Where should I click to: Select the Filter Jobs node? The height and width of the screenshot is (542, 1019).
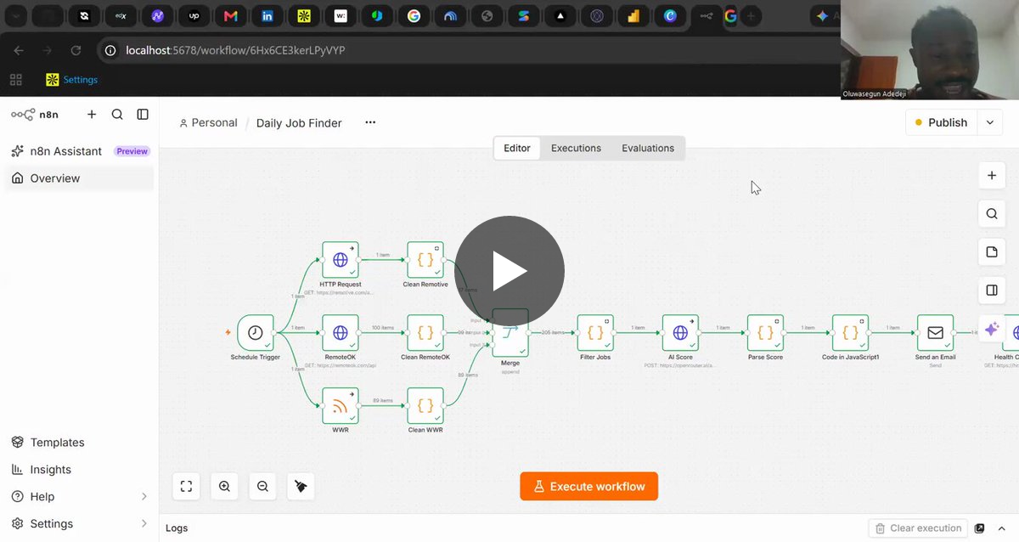point(595,333)
